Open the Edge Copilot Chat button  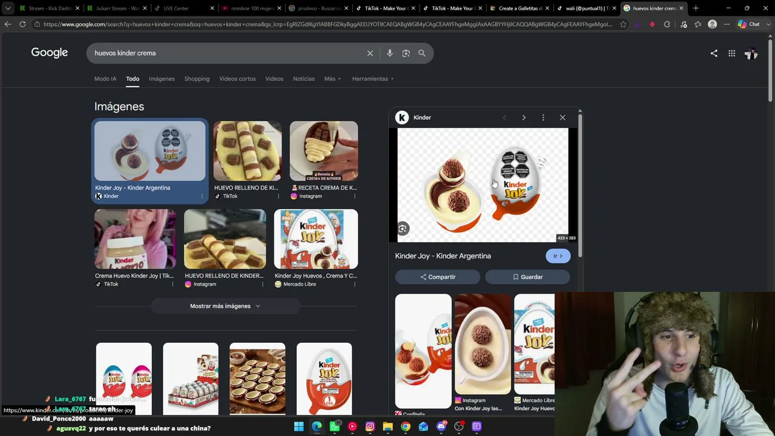[749, 24]
